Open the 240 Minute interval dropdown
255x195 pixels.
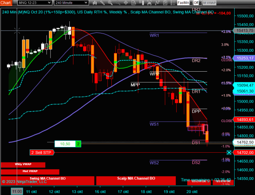coord(71,2)
